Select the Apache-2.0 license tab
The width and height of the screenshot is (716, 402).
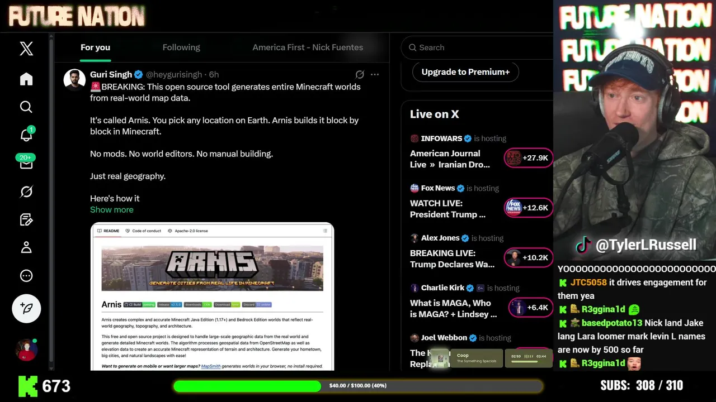[x=188, y=231]
